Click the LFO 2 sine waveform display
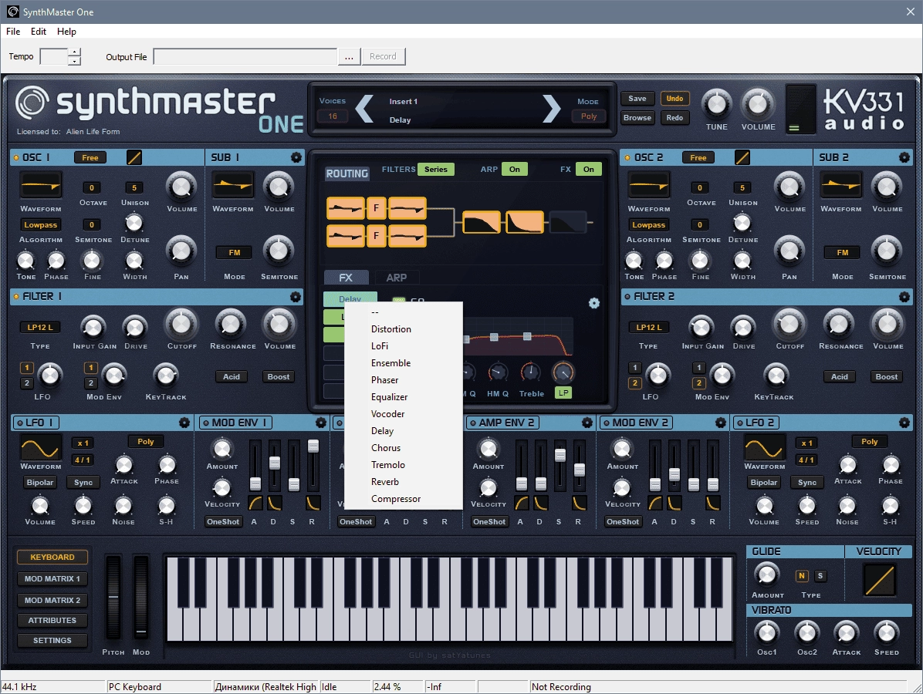 pyautogui.click(x=764, y=448)
